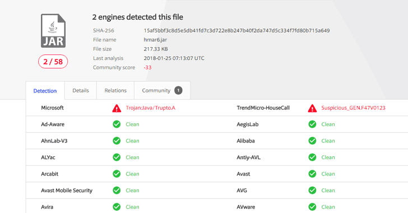Click the file name hmar6.jar

click(155, 40)
